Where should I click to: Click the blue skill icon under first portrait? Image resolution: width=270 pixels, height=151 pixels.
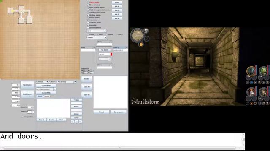[x=251, y=83]
